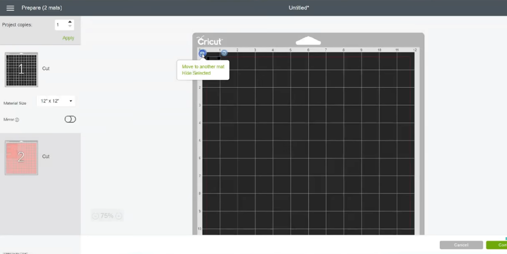507x254 pixels.
Task: Click the Untitled* project name
Action: [299, 8]
